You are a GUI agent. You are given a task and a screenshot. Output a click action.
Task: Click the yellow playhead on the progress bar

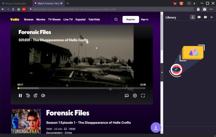tap(19, 88)
